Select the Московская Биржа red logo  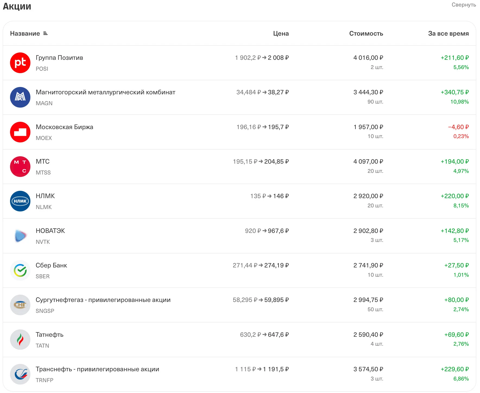pos(20,132)
